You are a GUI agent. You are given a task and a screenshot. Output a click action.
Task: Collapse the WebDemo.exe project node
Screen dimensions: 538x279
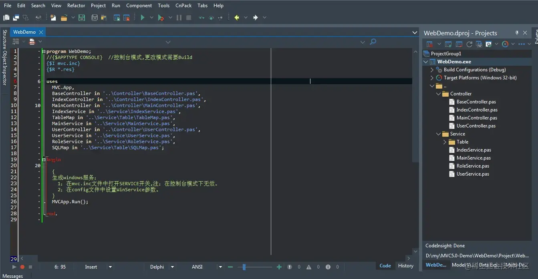pyautogui.click(x=426, y=62)
